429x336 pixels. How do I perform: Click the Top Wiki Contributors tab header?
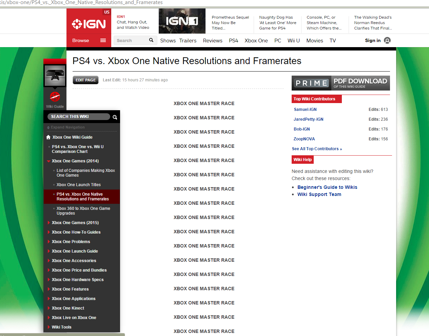[x=317, y=99]
